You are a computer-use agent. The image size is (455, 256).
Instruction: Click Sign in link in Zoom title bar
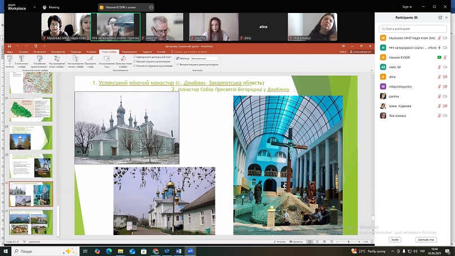[407, 7]
